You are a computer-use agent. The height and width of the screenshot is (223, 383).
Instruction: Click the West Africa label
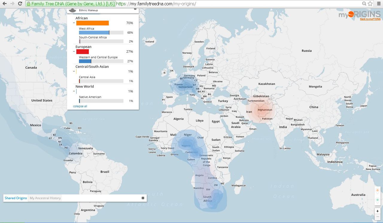[86, 29]
